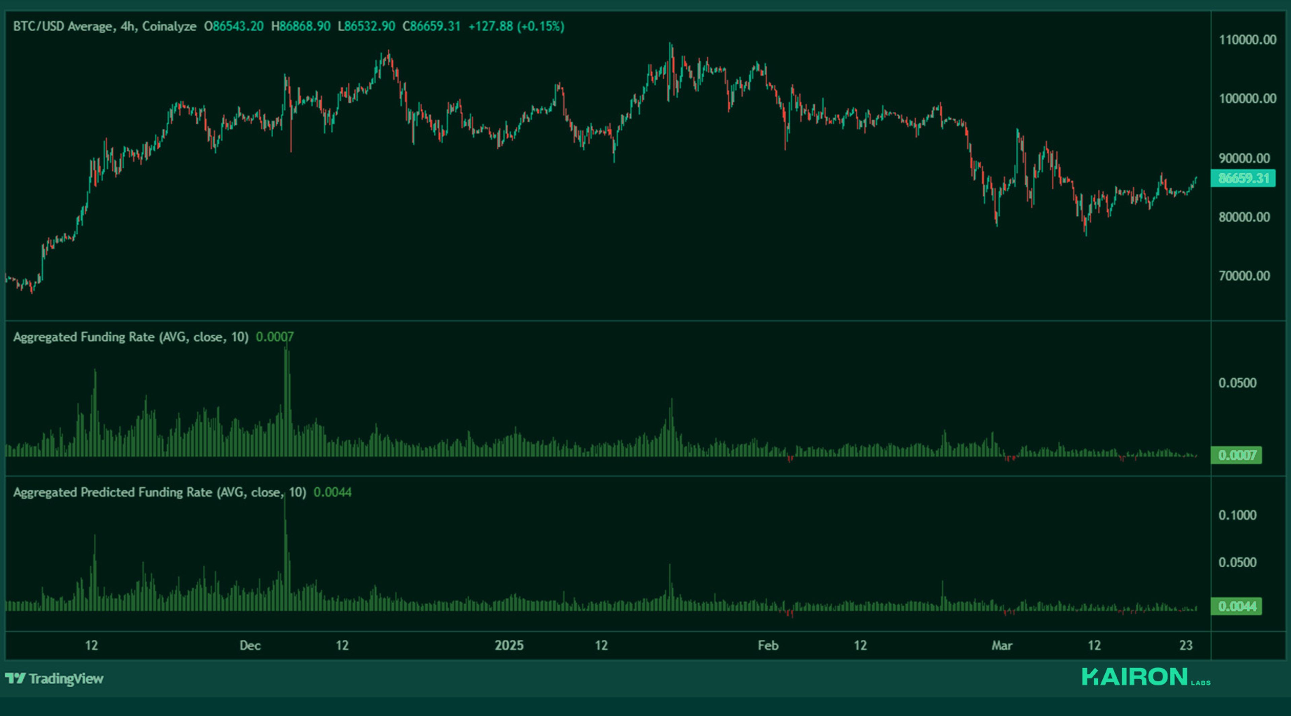Click the 2025 marker on time axis

pyautogui.click(x=509, y=645)
